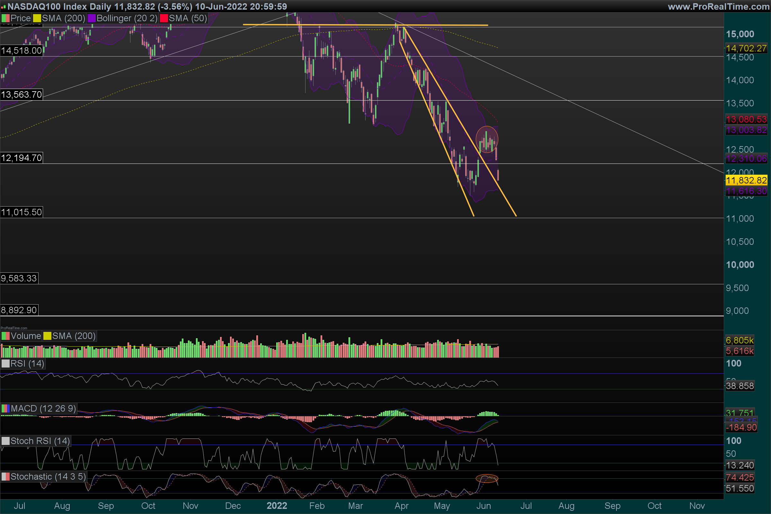Image resolution: width=771 pixels, height=514 pixels.
Task: Click the MACD (12 26 9) indicator icon
Action: pyautogui.click(x=5, y=408)
